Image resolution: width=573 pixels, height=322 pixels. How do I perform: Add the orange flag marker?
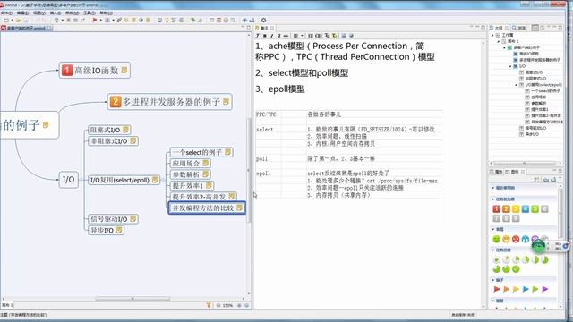[506, 289]
